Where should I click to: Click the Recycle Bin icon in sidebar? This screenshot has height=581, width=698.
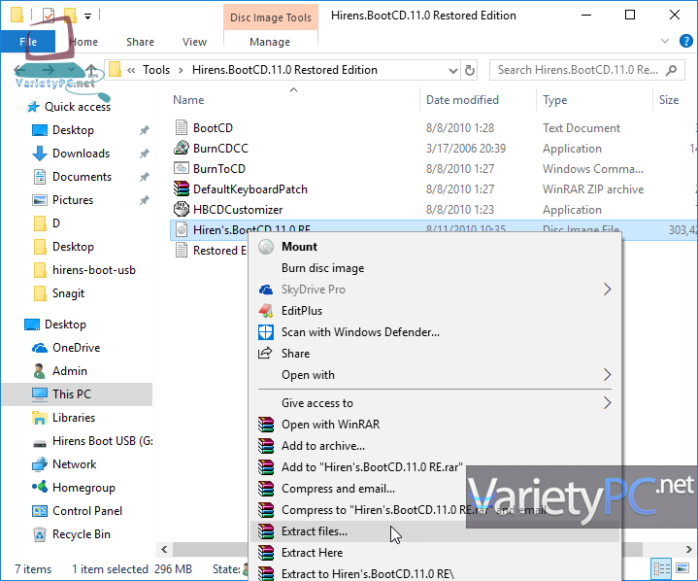point(40,534)
